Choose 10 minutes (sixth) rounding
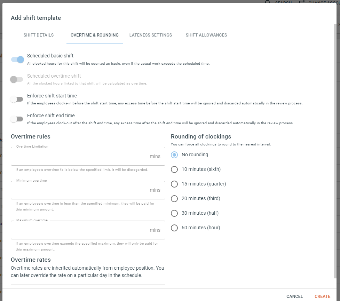340x301 pixels. (174, 169)
